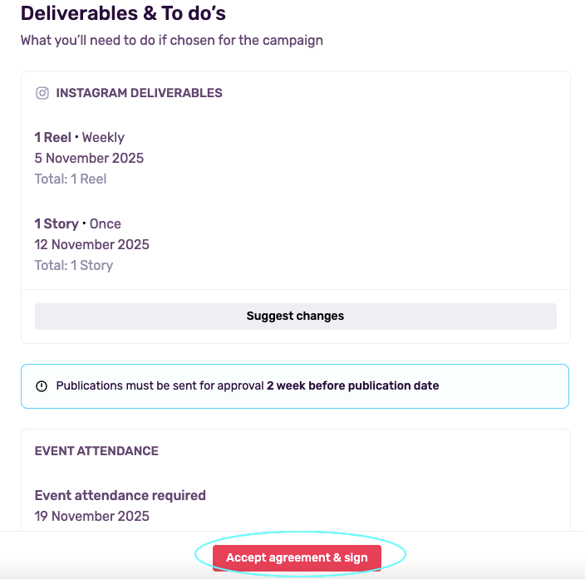The width and height of the screenshot is (585, 579).
Task: Click the INSTAGRAM DELIVERABLES section label
Action: tap(139, 93)
